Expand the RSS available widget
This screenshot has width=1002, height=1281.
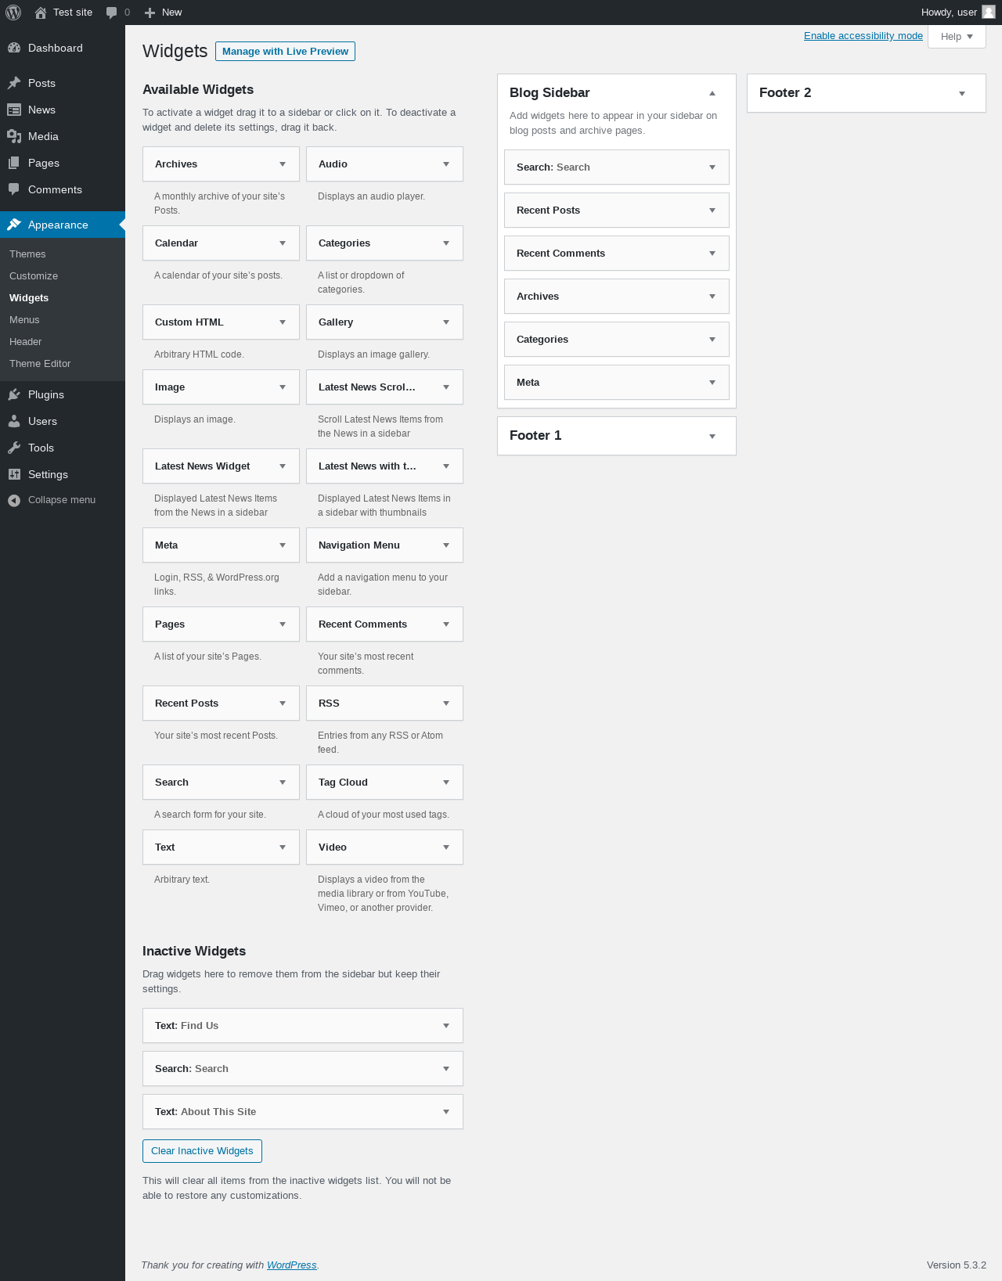(446, 703)
